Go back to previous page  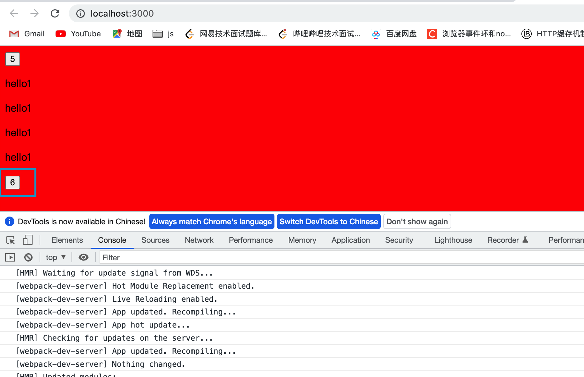[x=14, y=13]
